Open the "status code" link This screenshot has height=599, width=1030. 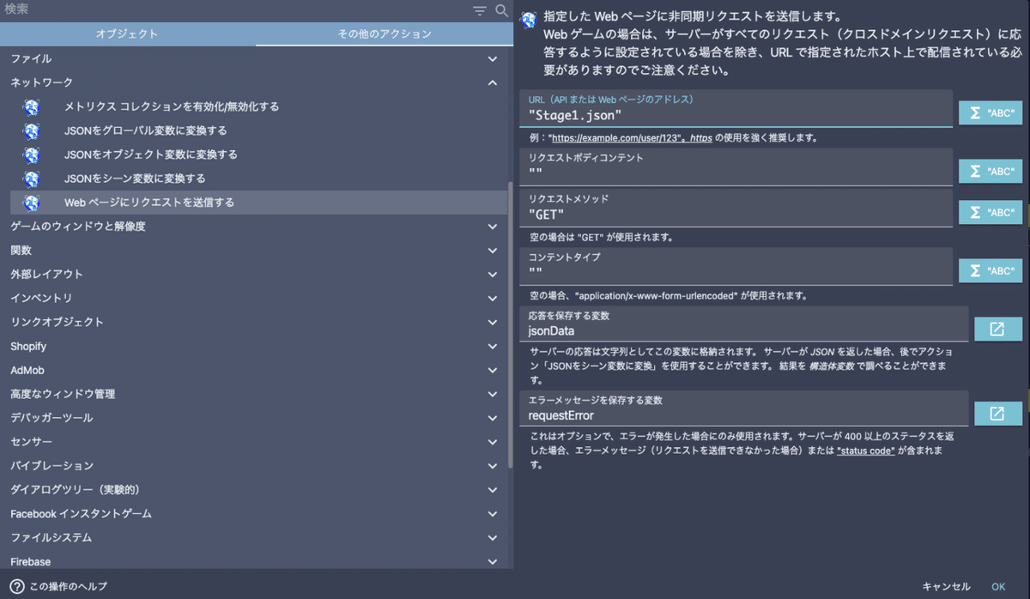[866, 451]
